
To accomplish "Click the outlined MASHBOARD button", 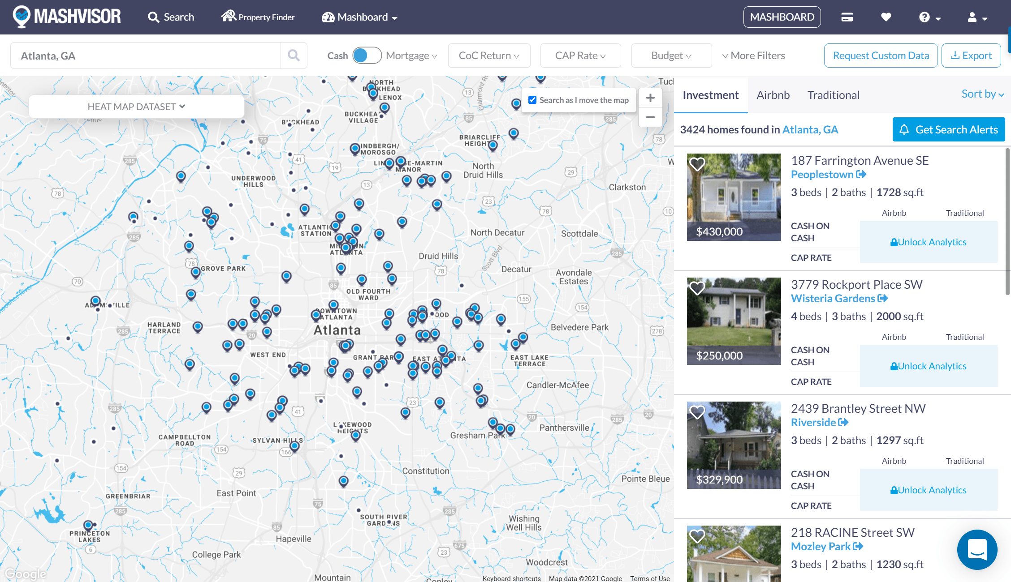I will point(782,17).
